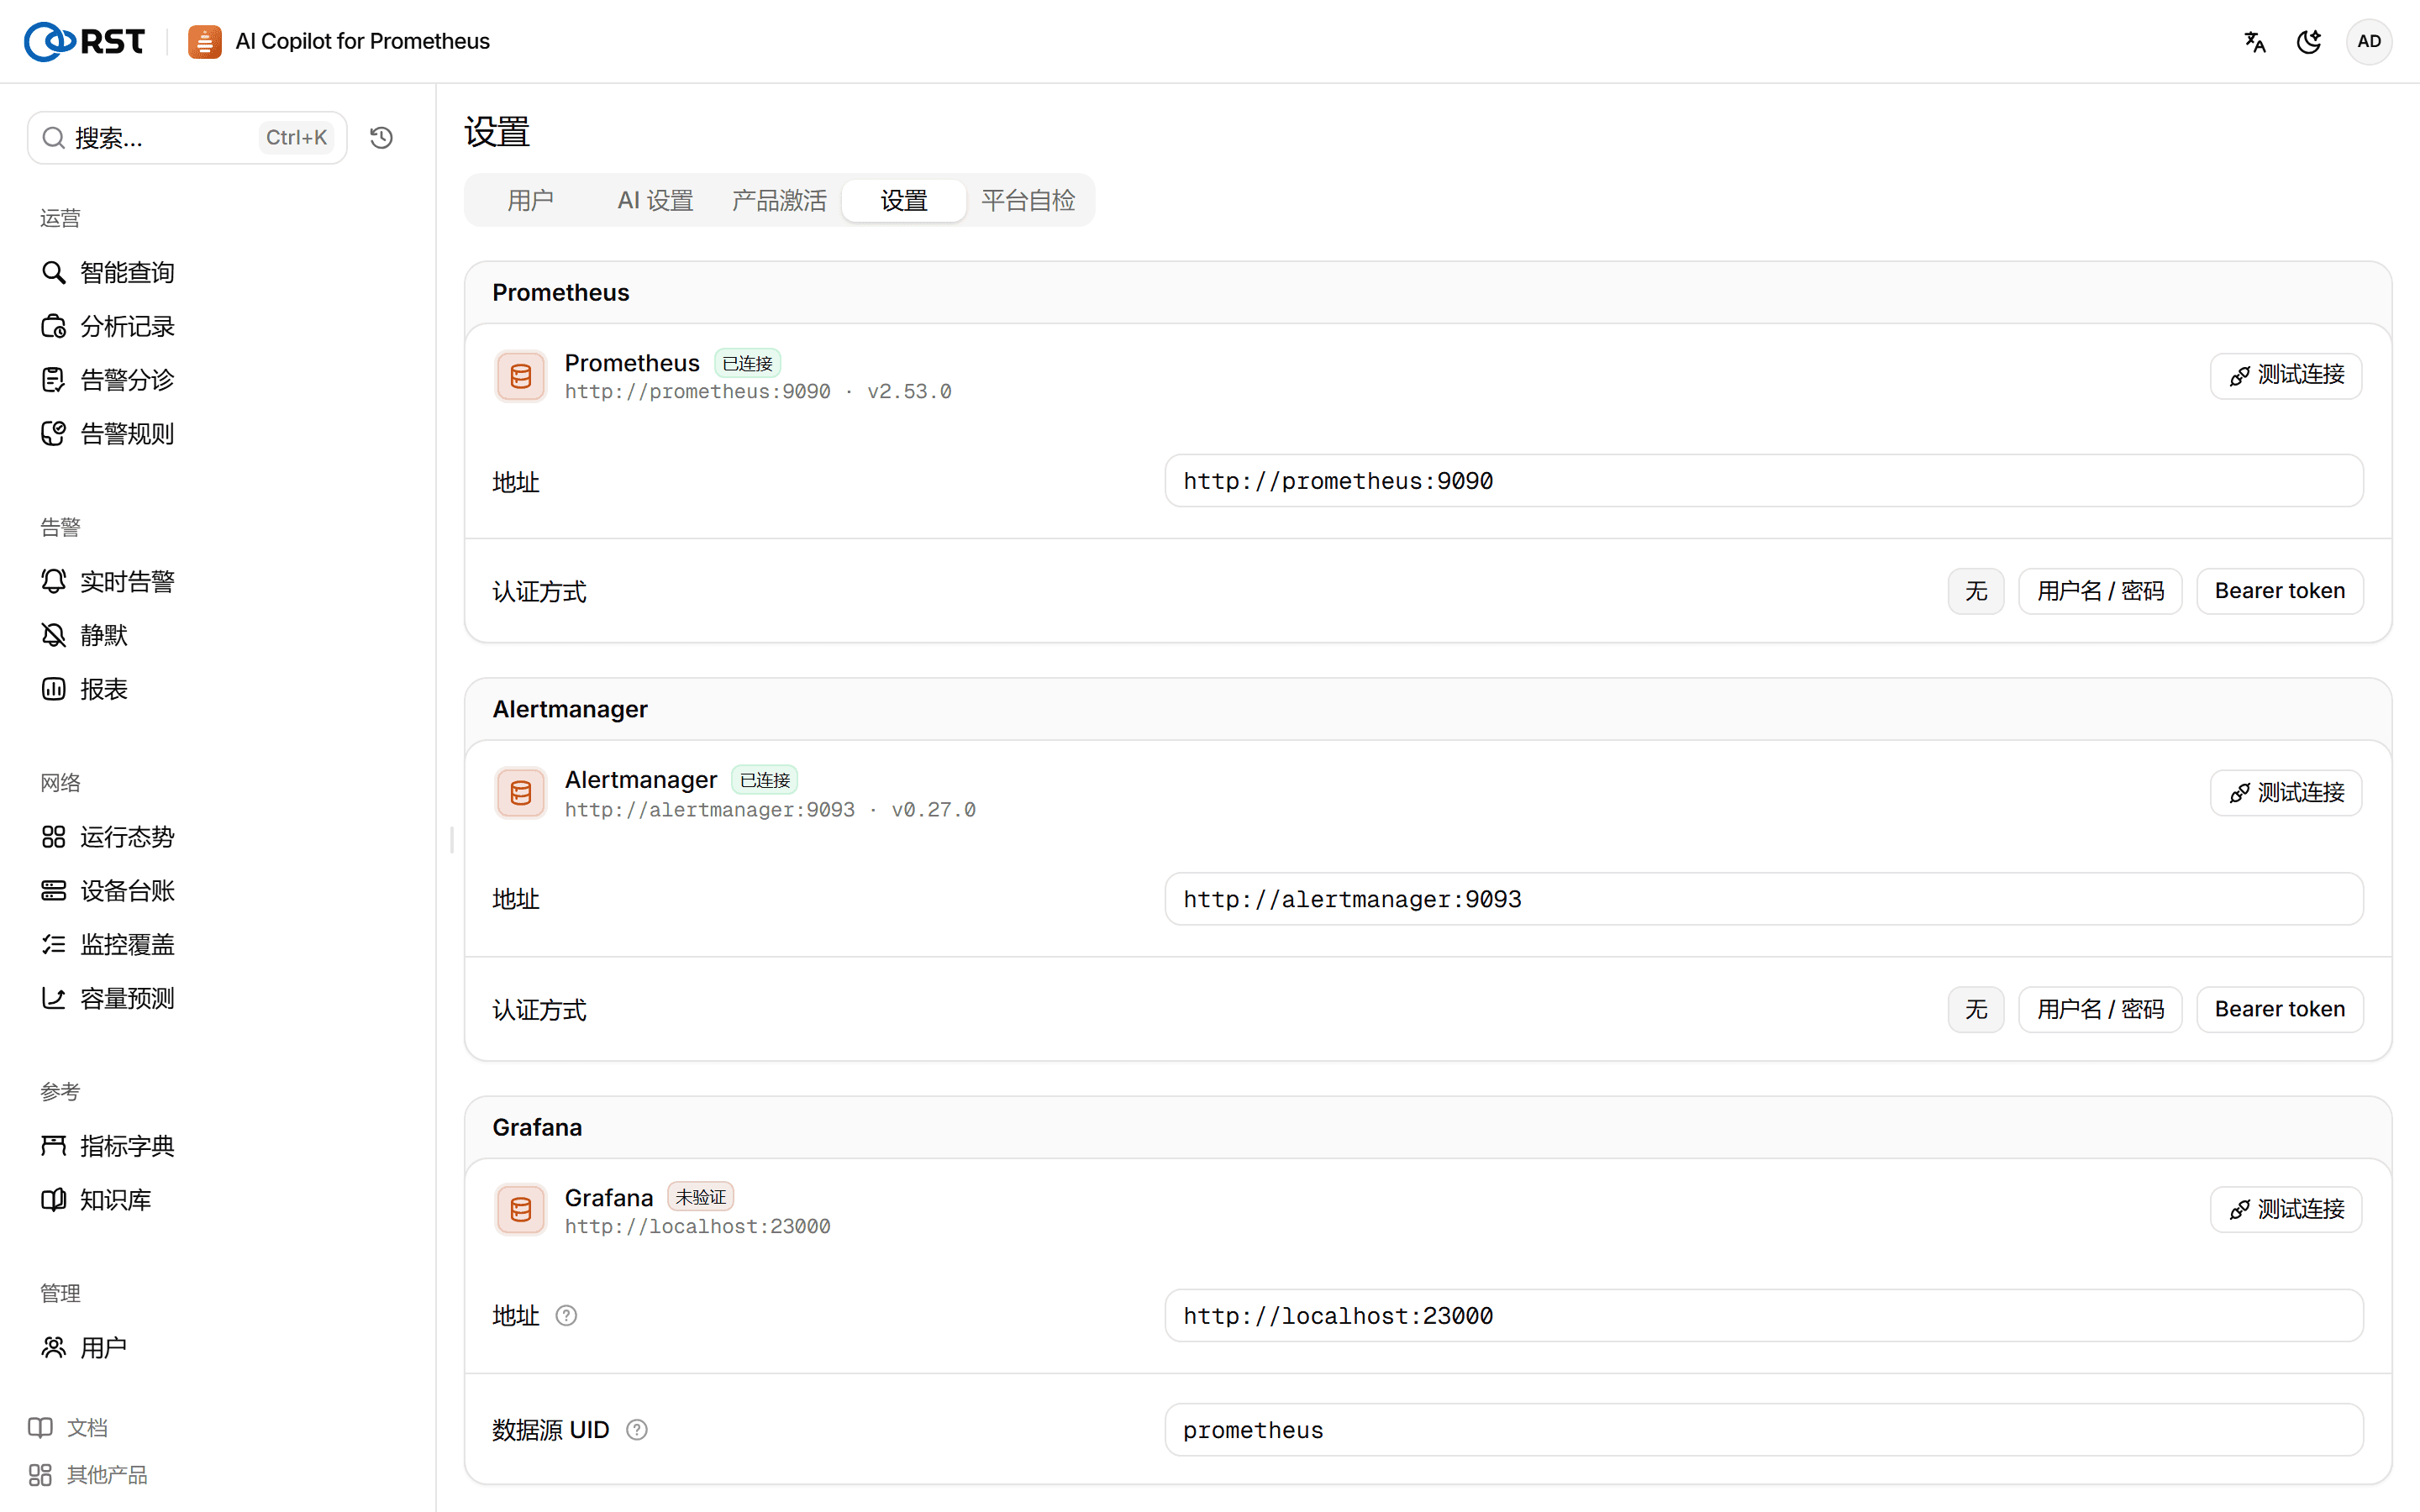
Task: Test the Alertmanager connection
Action: coord(2286,793)
